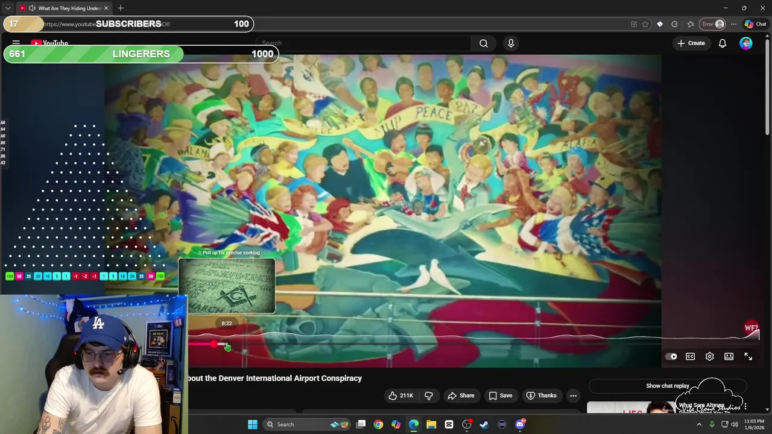772x434 pixels.
Task: Open the taskbar clock showing 11:03 PM
Action: pyautogui.click(x=754, y=424)
